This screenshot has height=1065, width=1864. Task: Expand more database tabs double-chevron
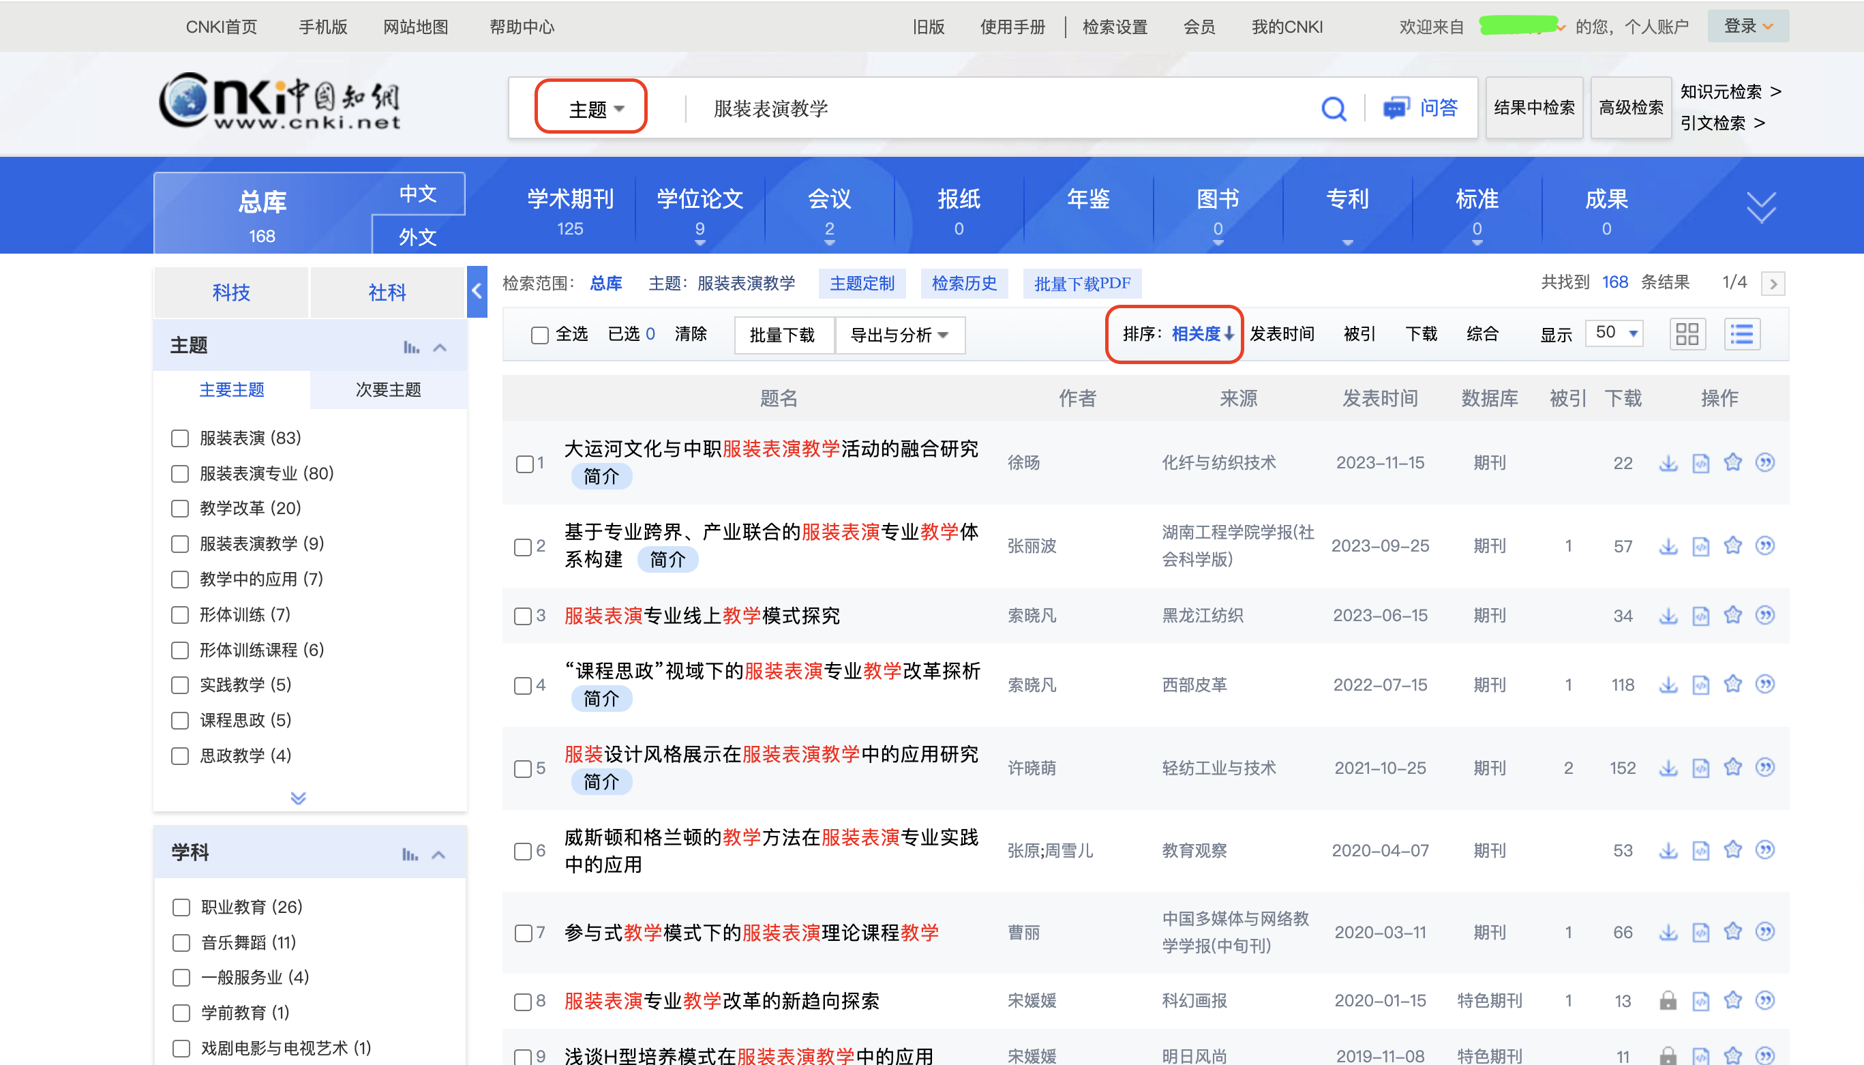click(x=1761, y=208)
